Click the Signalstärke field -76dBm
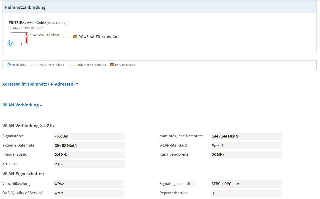 click(89, 136)
